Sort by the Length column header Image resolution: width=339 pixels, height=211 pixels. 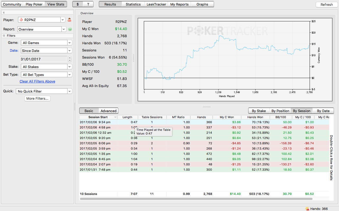click(x=128, y=117)
